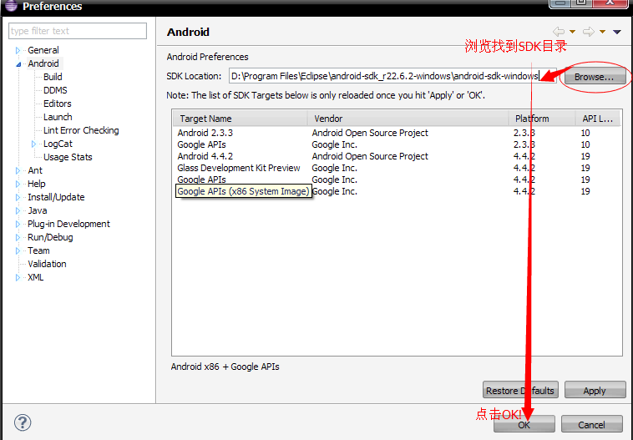Open the back history dropdown arrow
This screenshot has height=440, width=633.
tap(572, 32)
